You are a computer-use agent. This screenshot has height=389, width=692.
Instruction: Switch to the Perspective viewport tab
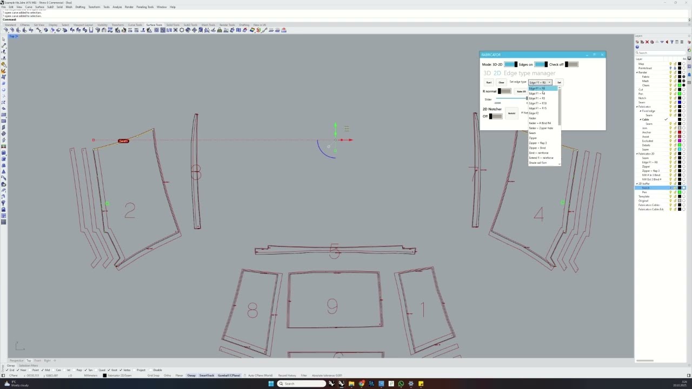click(x=17, y=360)
